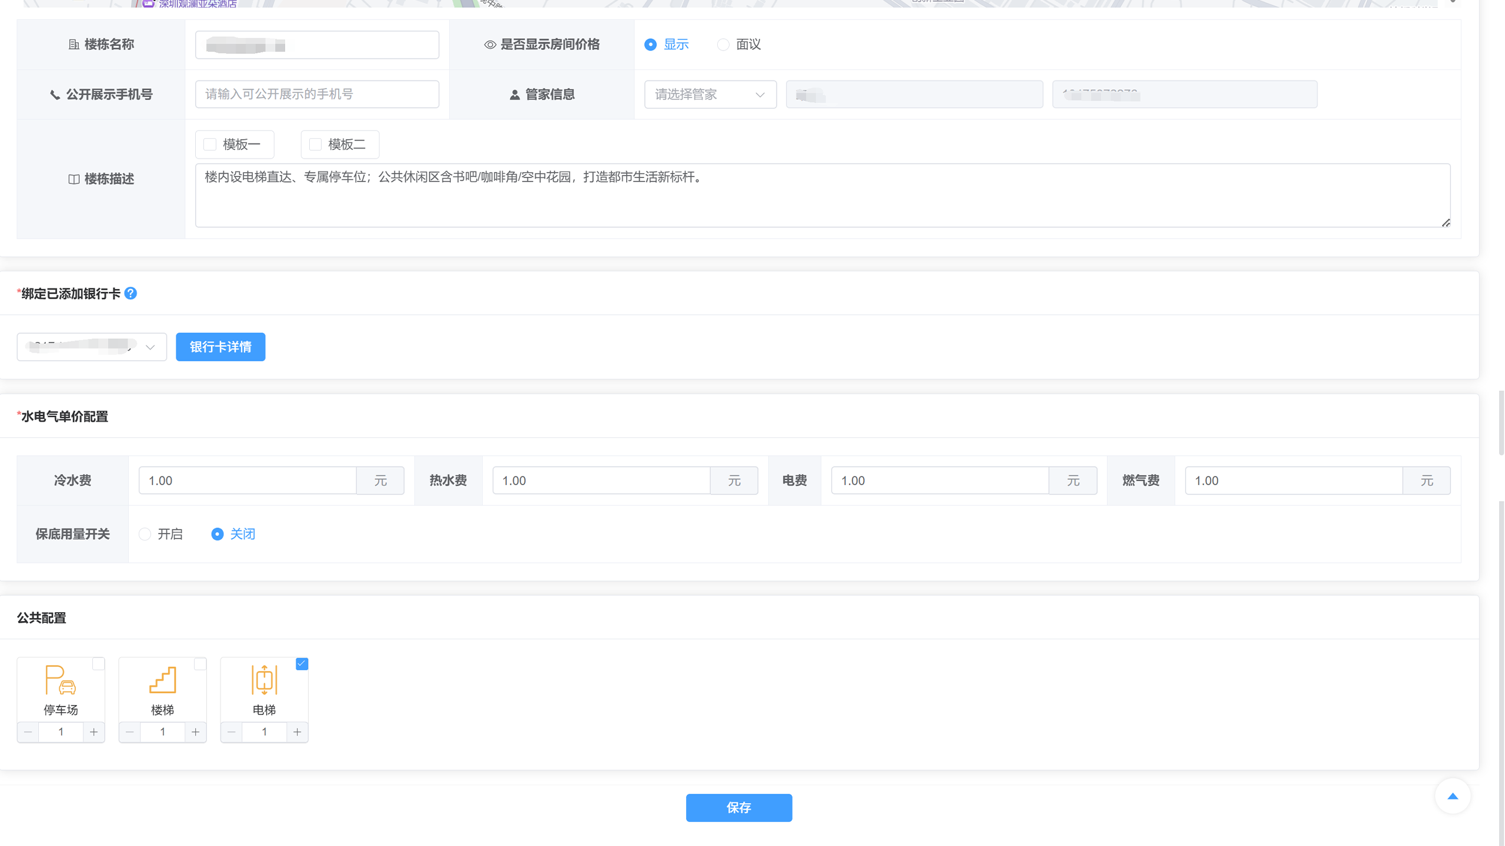Uncheck the 电梯 elevator checkbox
The width and height of the screenshot is (1505, 846).
[x=302, y=664]
